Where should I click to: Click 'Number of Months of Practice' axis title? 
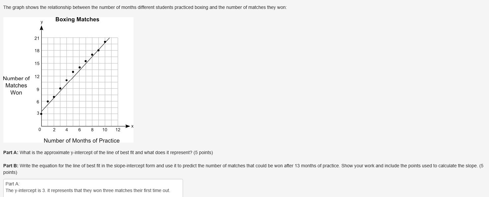click(82, 141)
